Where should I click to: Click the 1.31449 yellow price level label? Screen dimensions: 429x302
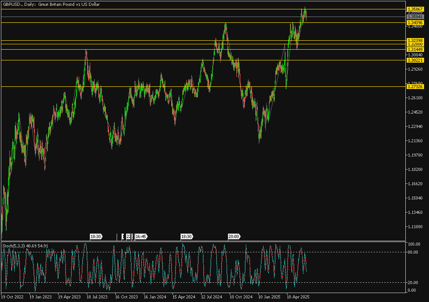[415, 49]
